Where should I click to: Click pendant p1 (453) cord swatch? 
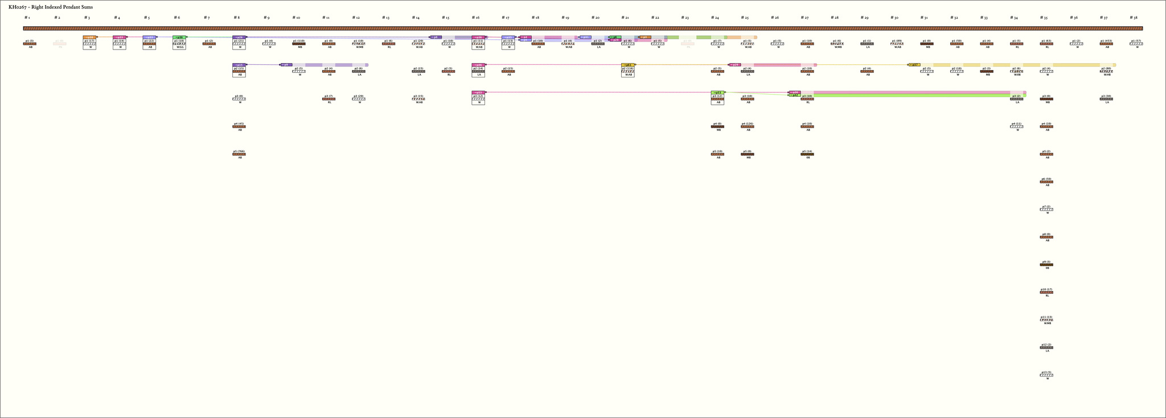coord(1106,44)
